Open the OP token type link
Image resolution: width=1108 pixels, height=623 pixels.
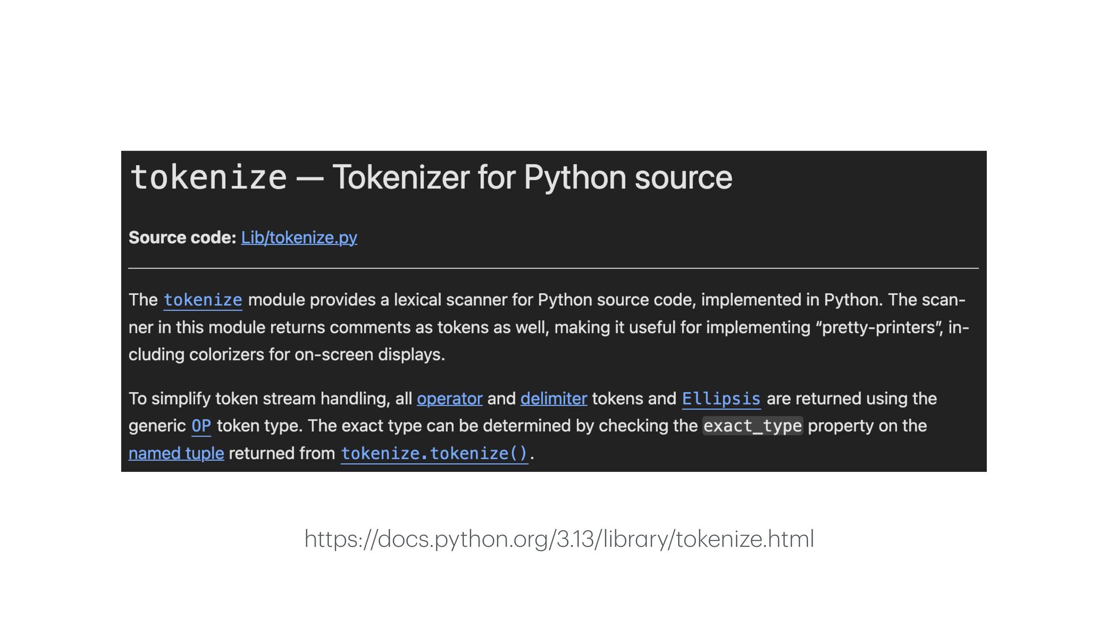tap(201, 426)
